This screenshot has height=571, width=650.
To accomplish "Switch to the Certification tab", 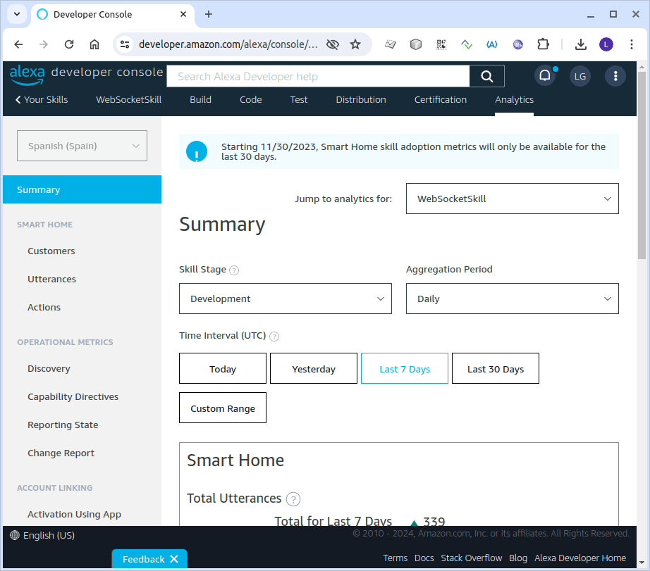I will point(440,100).
